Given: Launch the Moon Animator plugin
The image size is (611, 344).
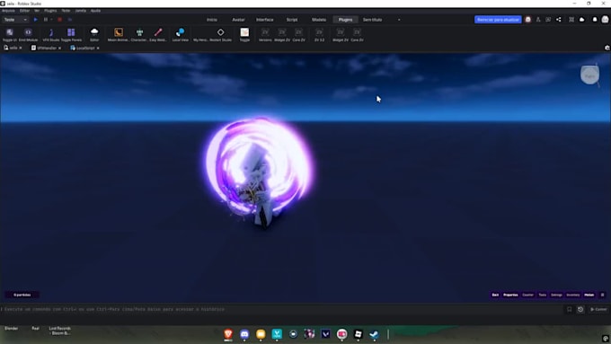Looking at the screenshot, I should tap(119, 34).
